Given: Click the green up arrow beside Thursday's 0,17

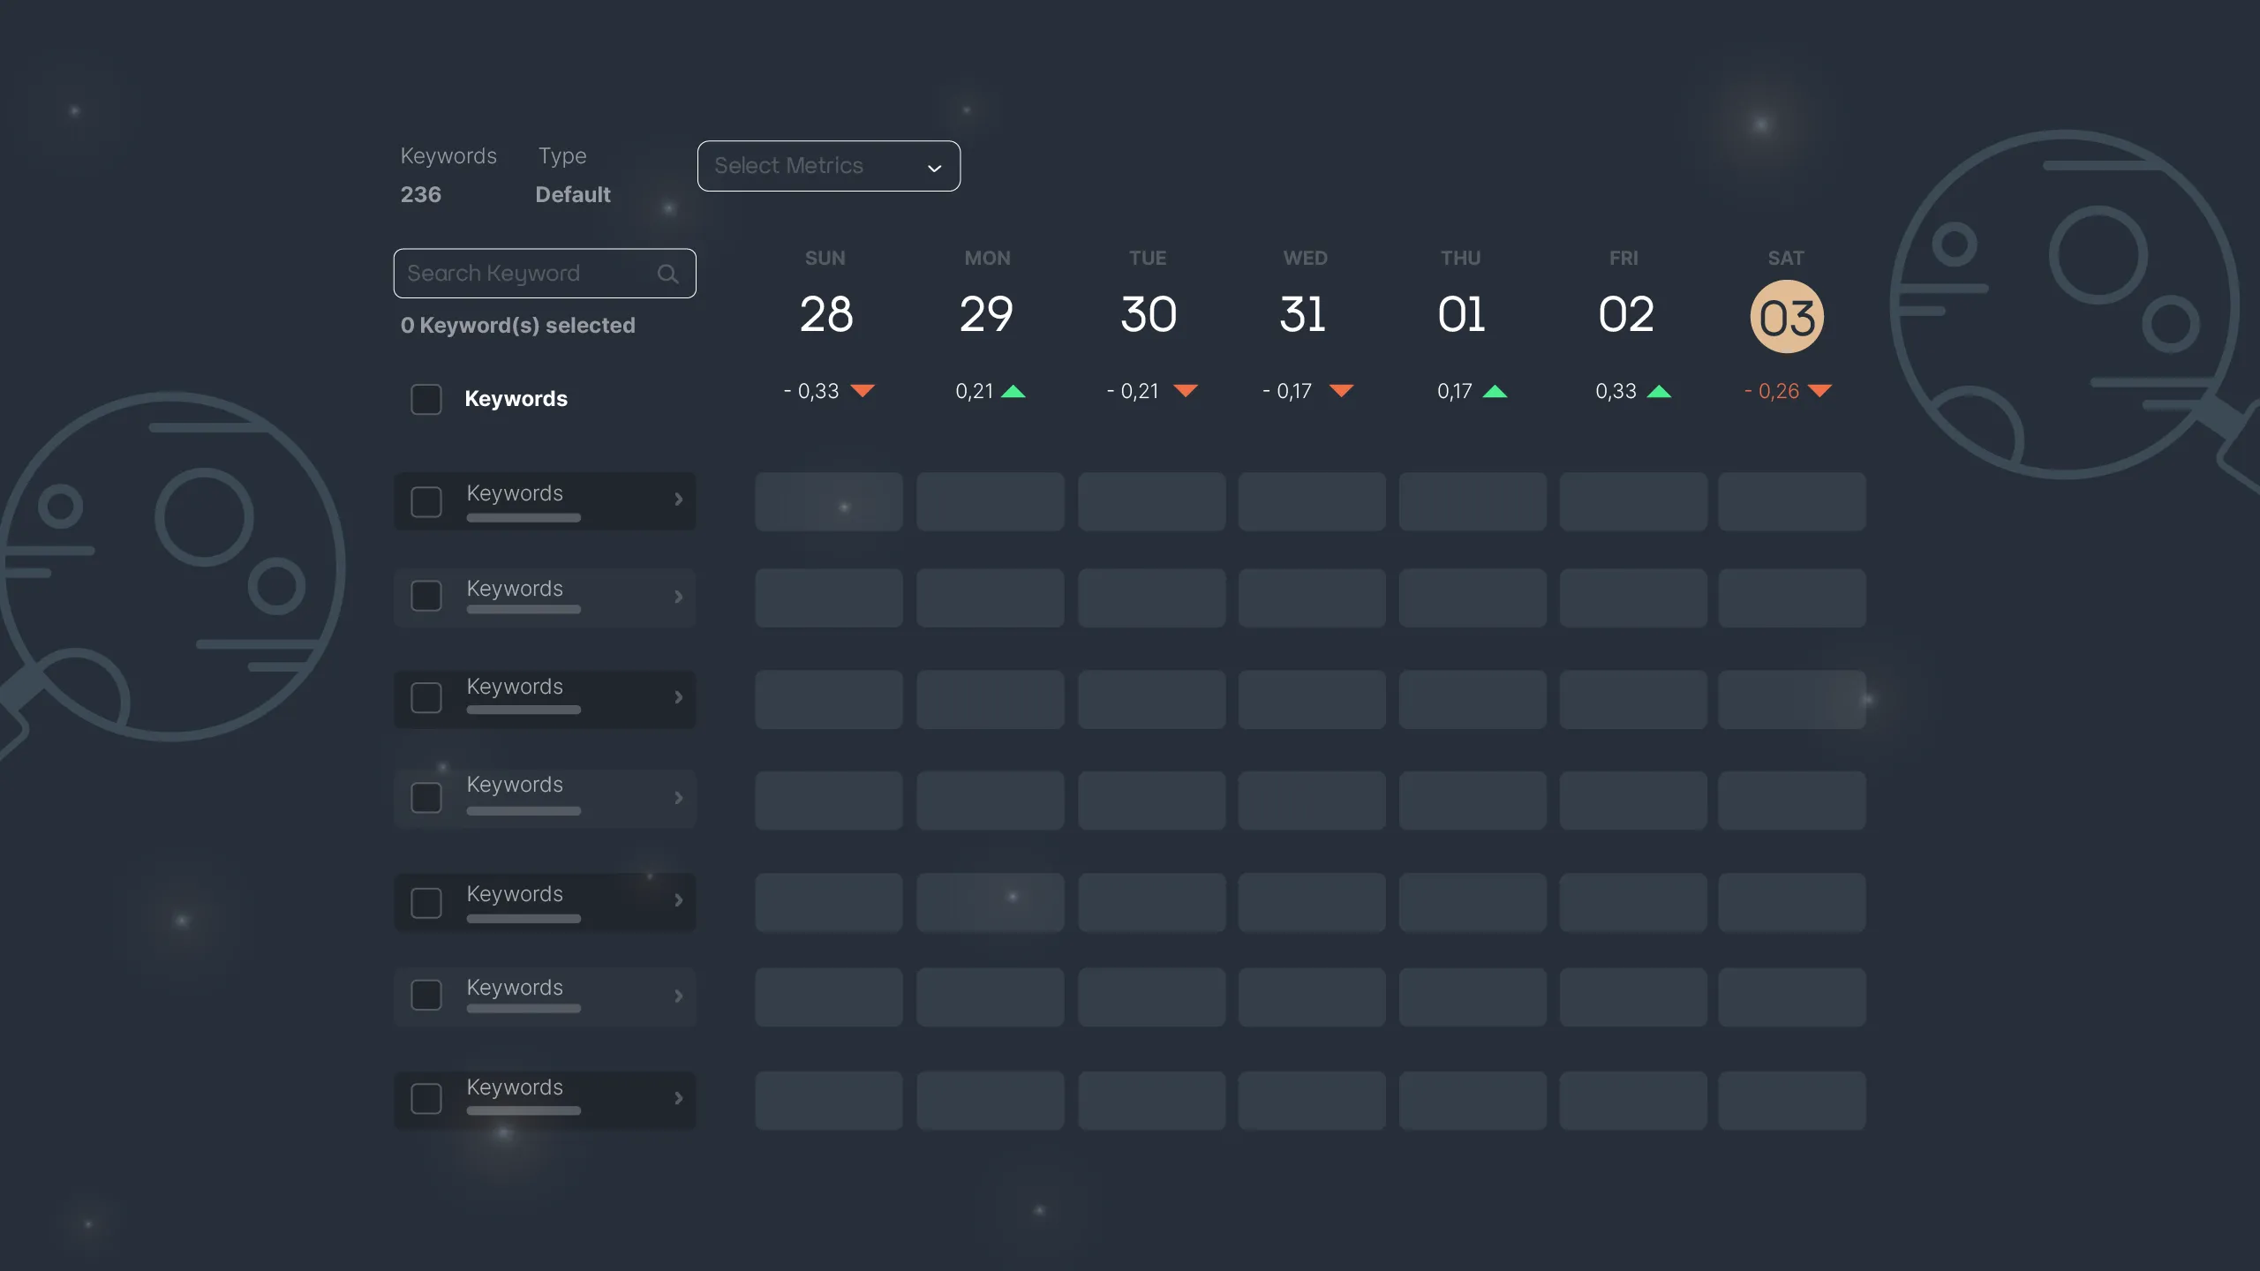Looking at the screenshot, I should click(x=1495, y=391).
